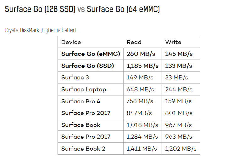Select the 847MB/s read value
238x161 pixels.
139,113
